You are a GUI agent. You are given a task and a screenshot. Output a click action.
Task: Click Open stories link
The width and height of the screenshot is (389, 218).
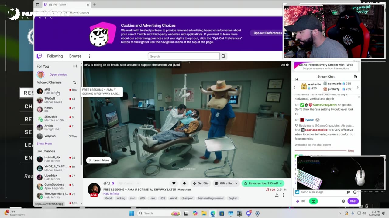pyautogui.click(x=58, y=74)
